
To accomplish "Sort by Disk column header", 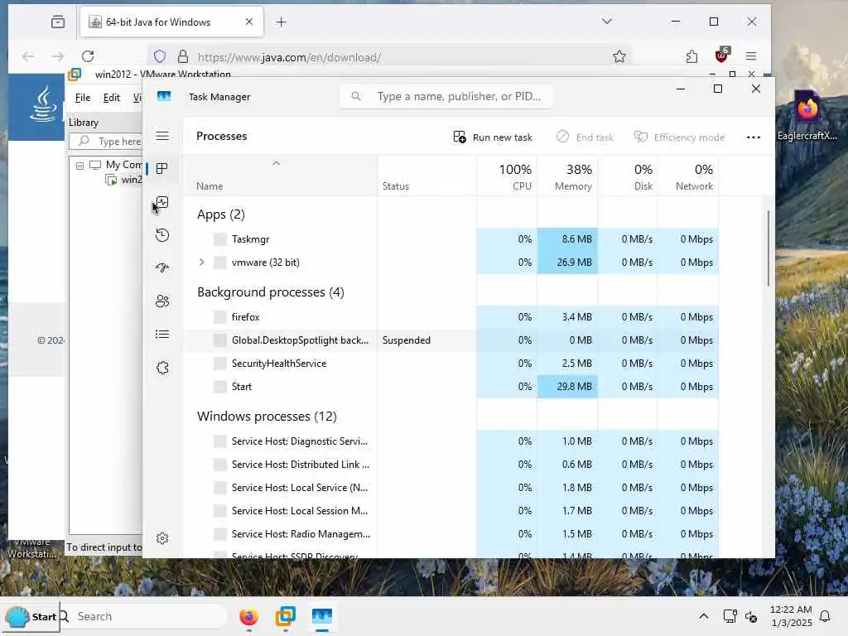I will pos(628,177).
